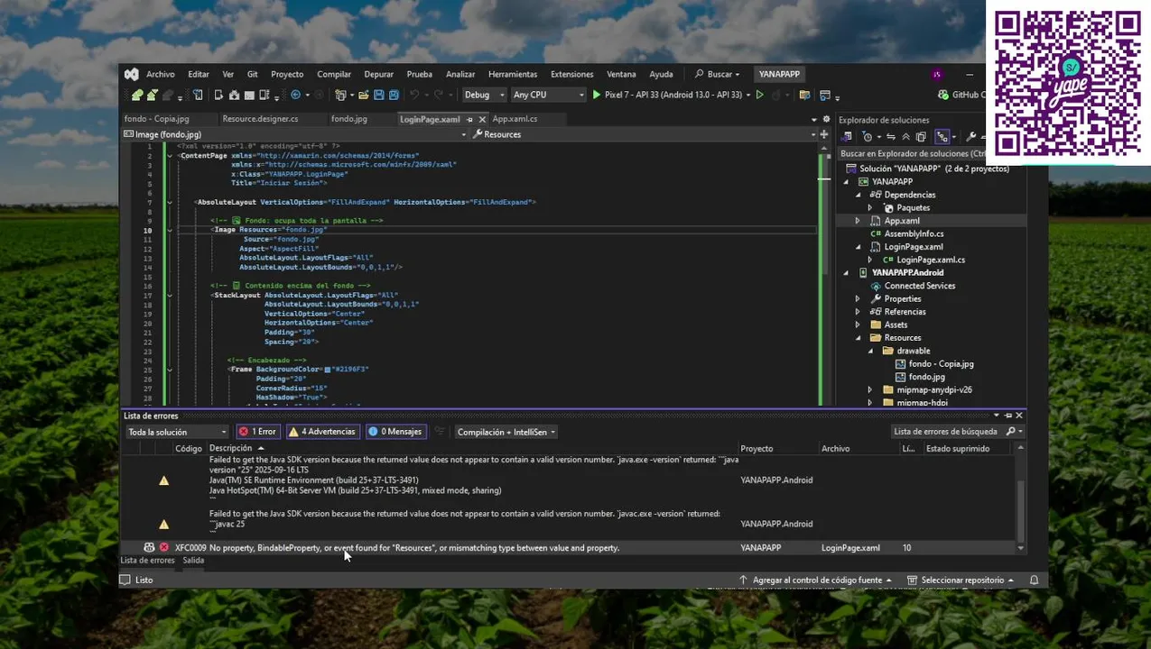The width and height of the screenshot is (1151, 649).
Task: Open the Debug configuration dropdown
Action: tap(483, 95)
